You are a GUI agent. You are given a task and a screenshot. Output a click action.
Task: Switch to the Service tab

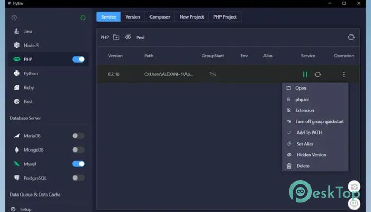(x=109, y=17)
